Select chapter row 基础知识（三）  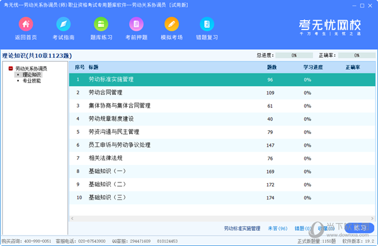[222, 198]
